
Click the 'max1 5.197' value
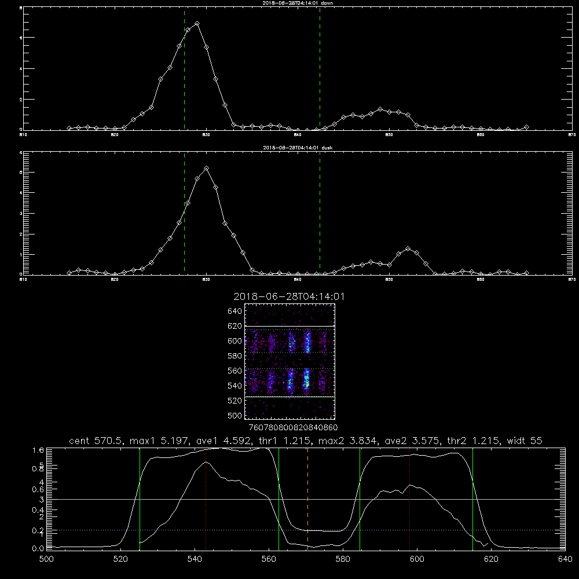pyautogui.click(x=159, y=441)
